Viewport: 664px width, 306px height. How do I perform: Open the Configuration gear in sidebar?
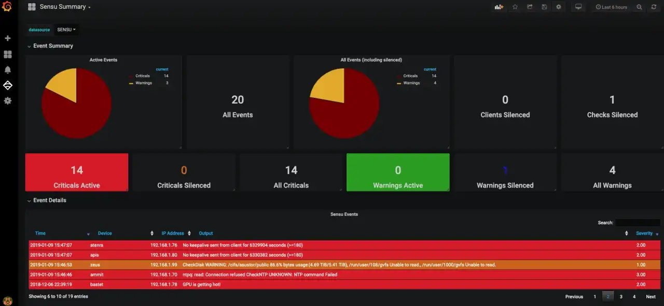coord(8,100)
